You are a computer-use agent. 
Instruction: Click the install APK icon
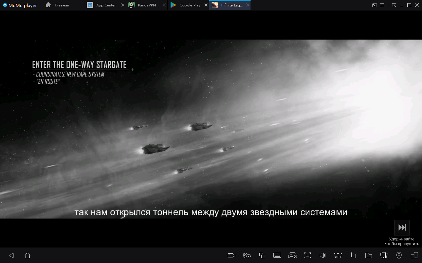point(338,255)
